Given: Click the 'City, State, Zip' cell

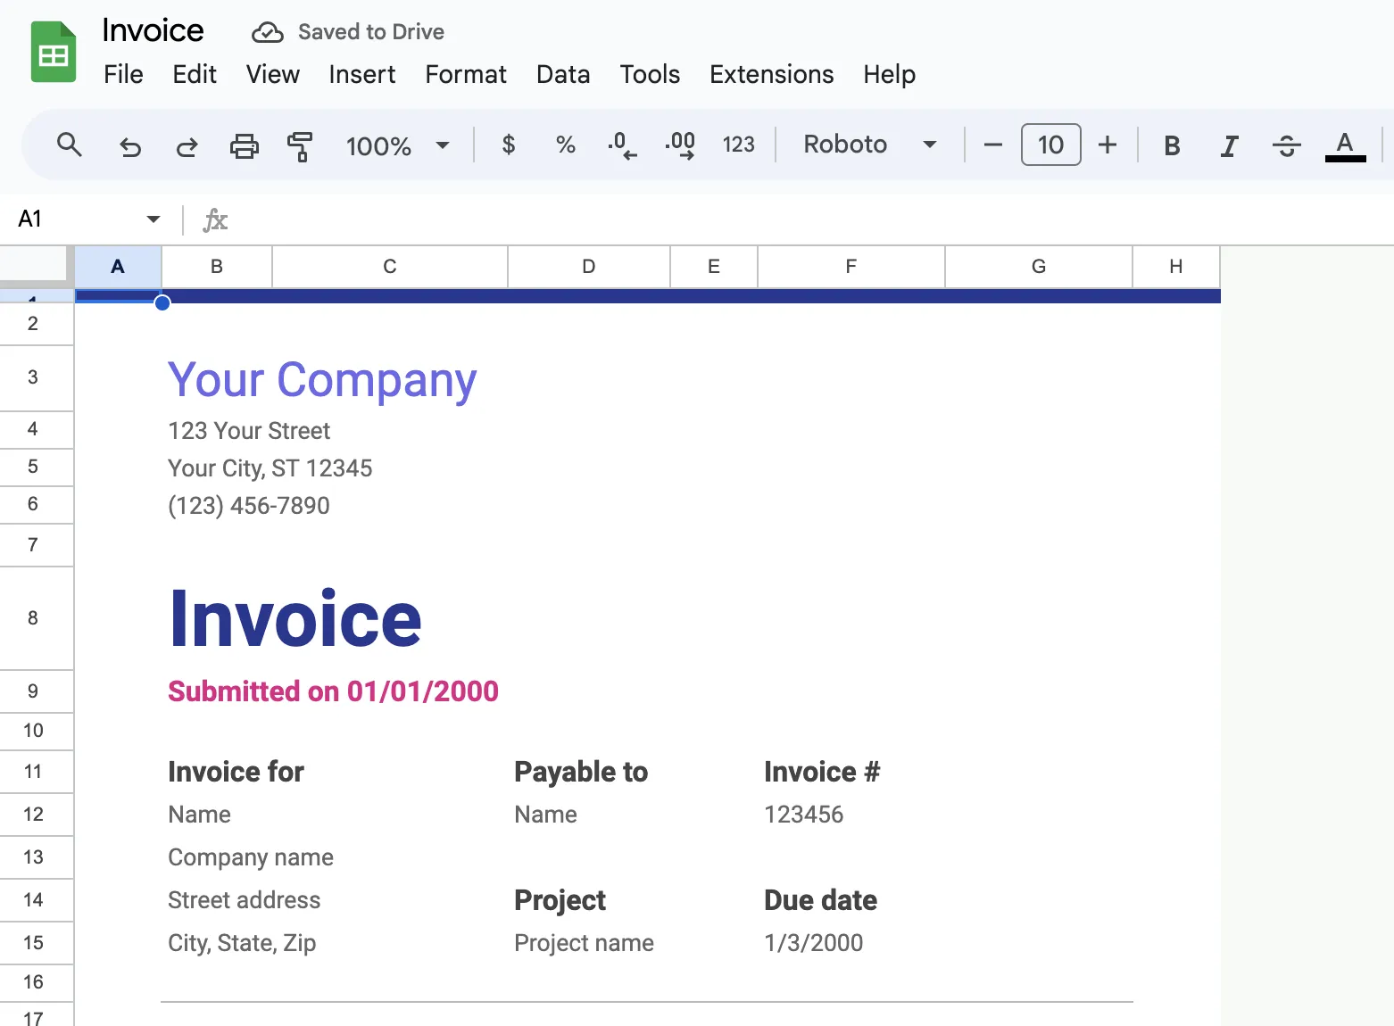Looking at the screenshot, I should coord(242,943).
